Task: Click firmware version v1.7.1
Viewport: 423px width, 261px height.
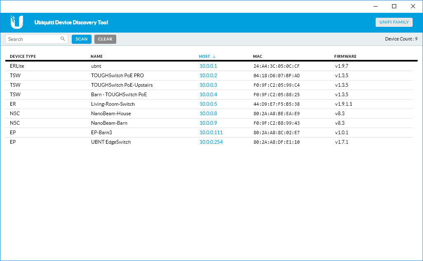Action: click(341, 142)
